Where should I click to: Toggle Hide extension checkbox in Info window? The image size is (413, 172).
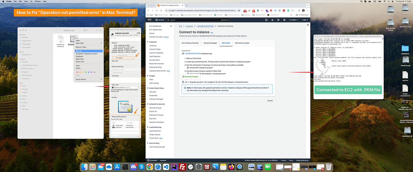tap(112, 72)
